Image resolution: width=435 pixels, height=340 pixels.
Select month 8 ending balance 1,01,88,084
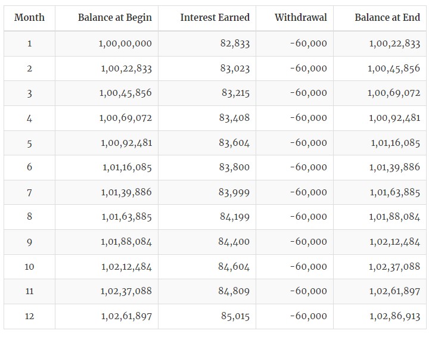tap(394, 217)
